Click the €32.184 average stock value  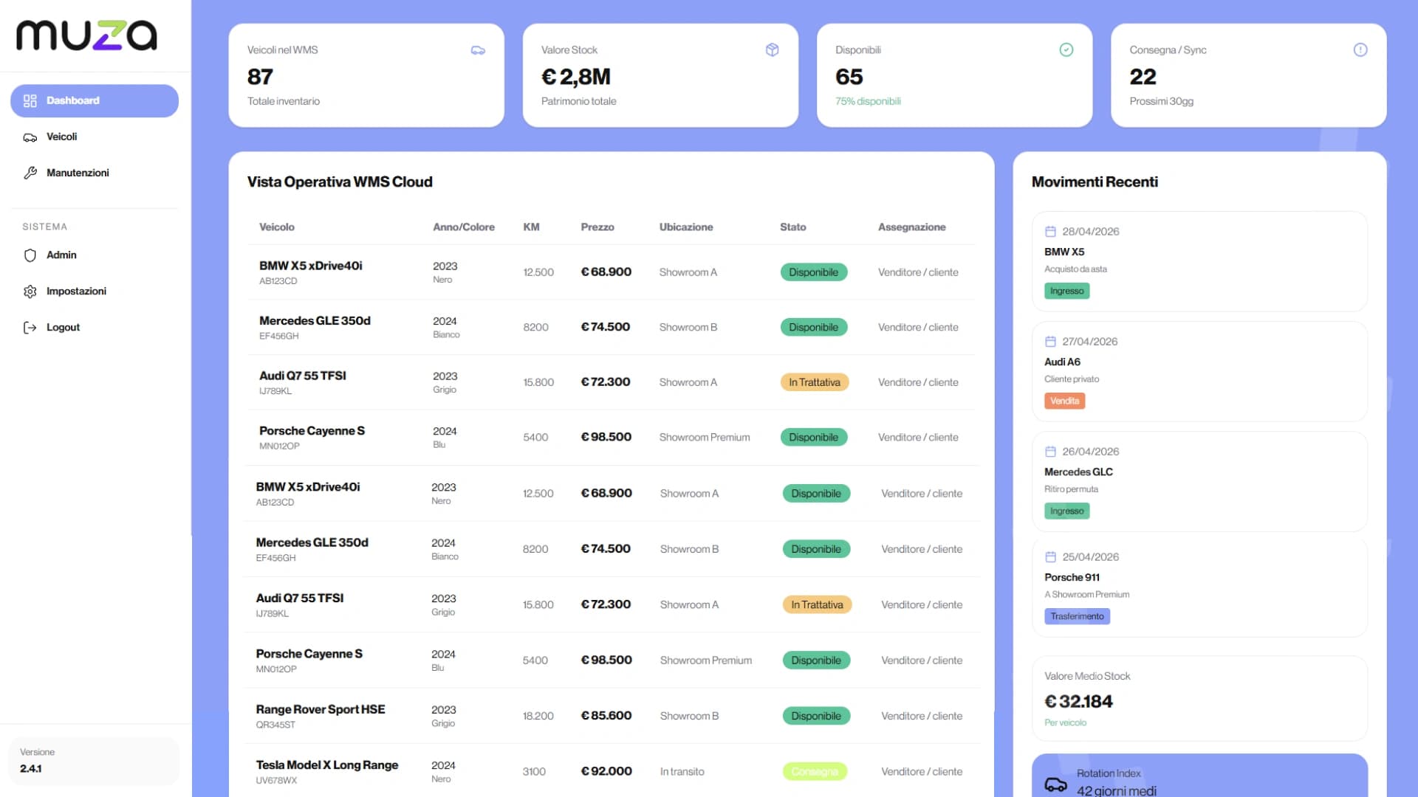[1078, 701]
